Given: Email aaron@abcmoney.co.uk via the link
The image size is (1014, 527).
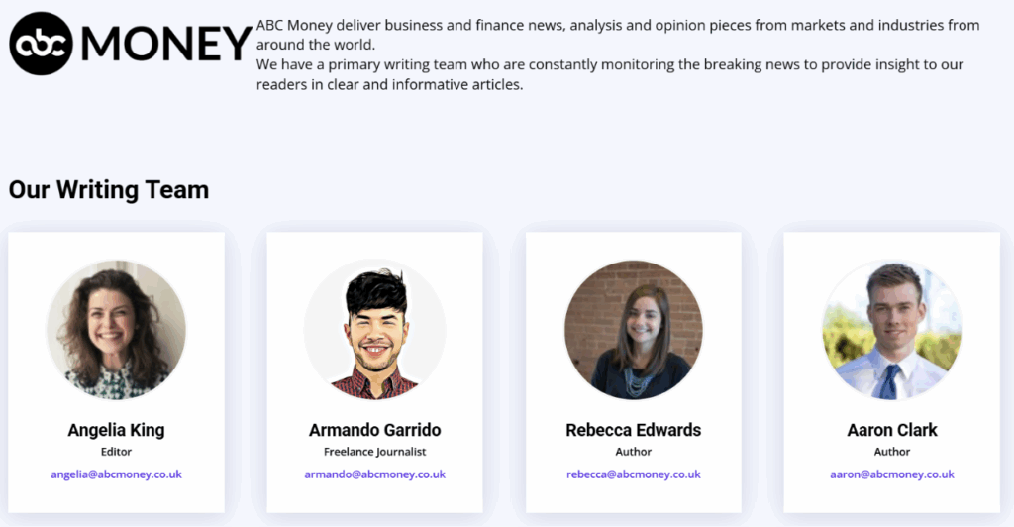Looking at the screenshot, I should [x=892, y=474].
